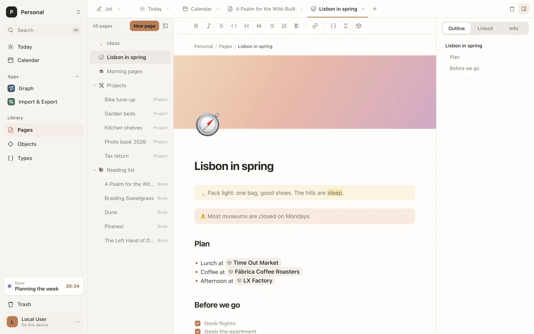Collapse the Projects group
Screen dimensions: 534x334
click(94, 86)
